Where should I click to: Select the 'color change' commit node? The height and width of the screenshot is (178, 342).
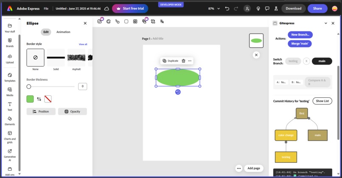pyautogui.click(x=286, y=135)
